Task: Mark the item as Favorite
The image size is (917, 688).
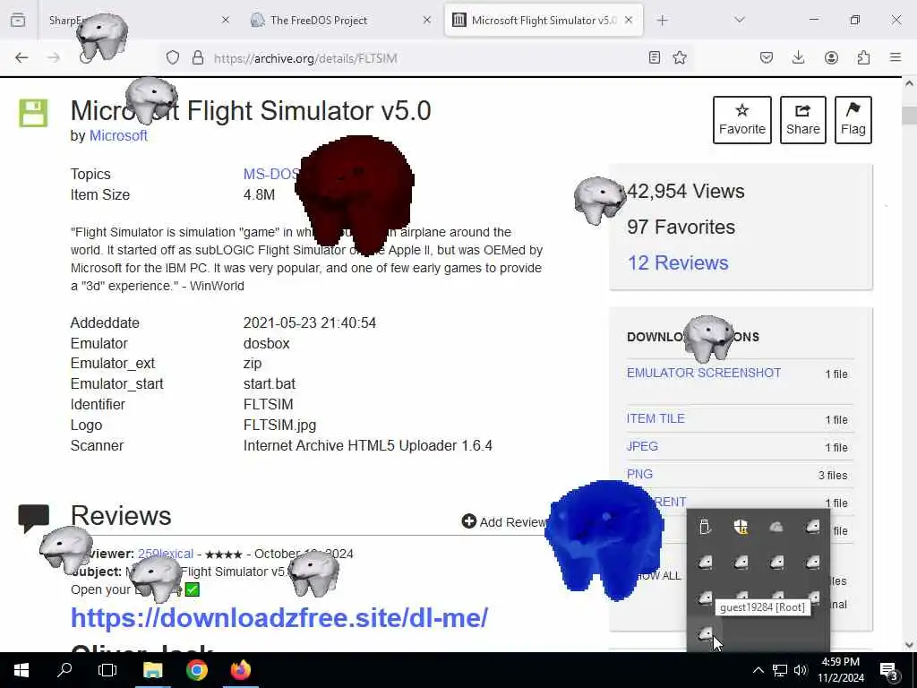Action: pos(742,120)
